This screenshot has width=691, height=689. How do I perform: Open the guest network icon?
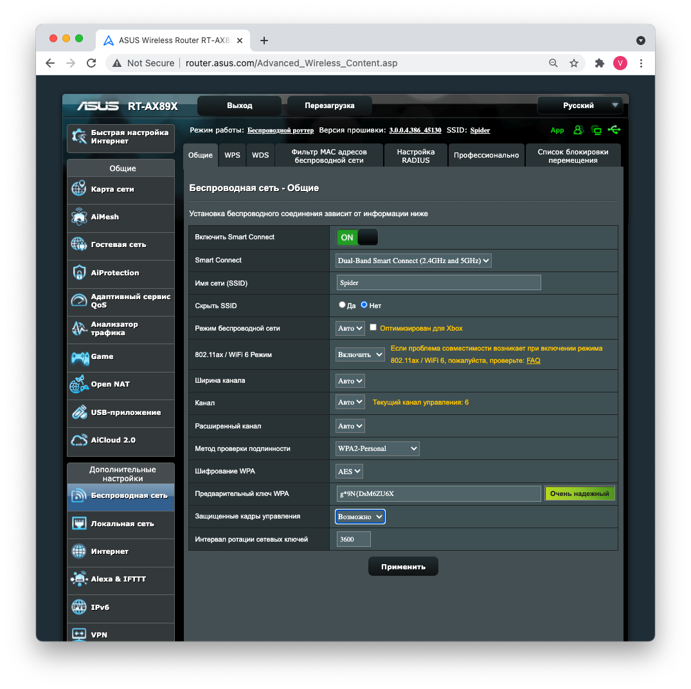click(79, 244)
